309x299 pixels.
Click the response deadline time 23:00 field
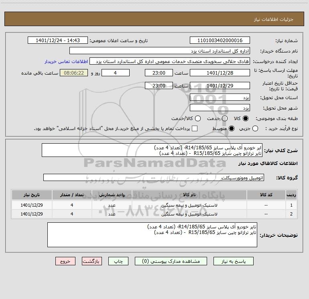tap(159, 73)
